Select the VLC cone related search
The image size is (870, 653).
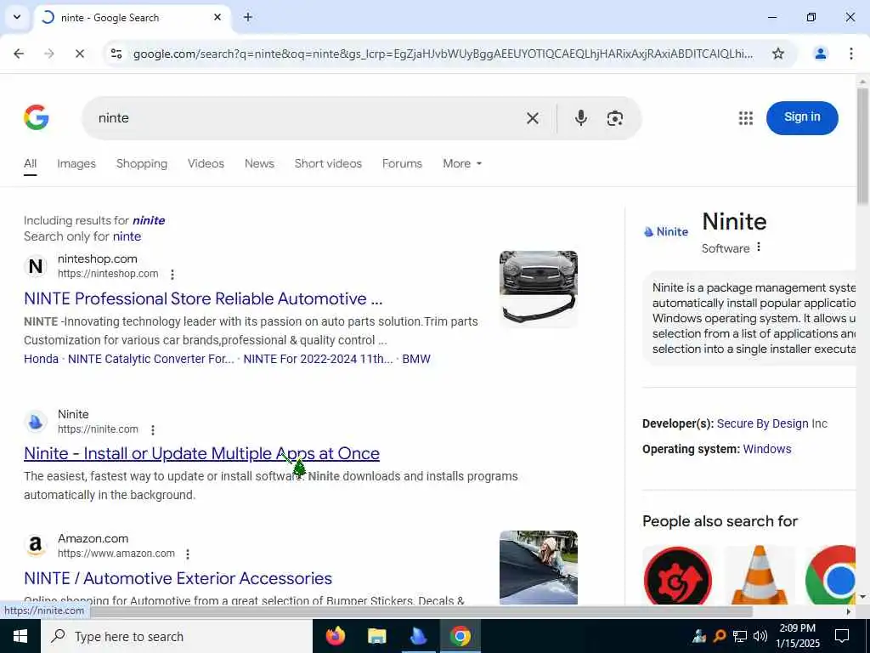[x=759, y=575]
